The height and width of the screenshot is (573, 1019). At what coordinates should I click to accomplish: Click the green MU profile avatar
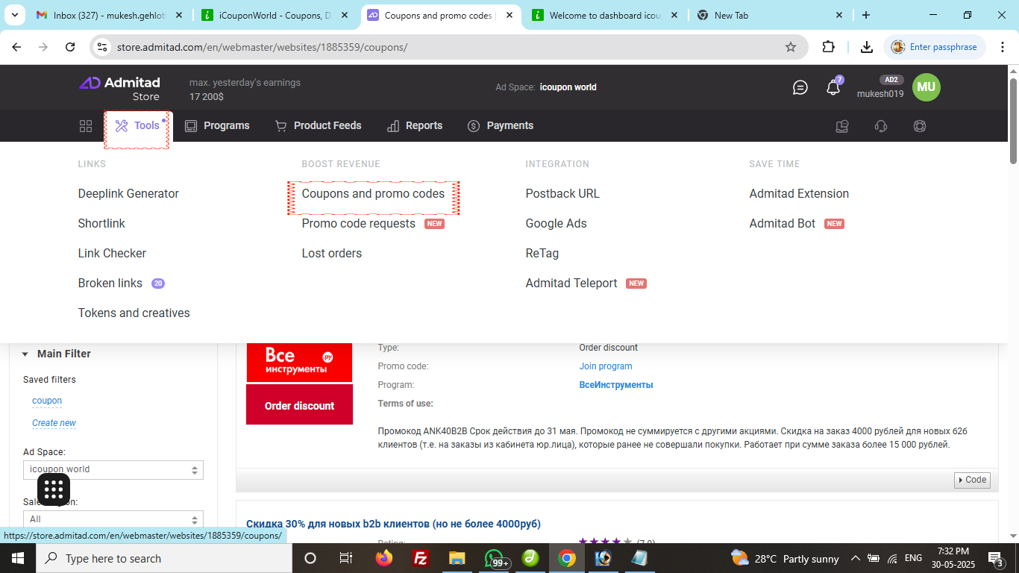[x=926, y=87]
